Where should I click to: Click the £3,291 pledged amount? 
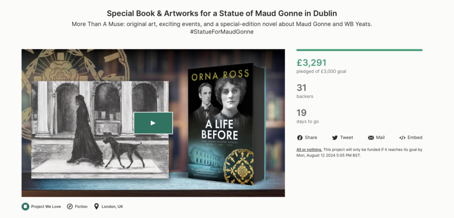(312, 63)
